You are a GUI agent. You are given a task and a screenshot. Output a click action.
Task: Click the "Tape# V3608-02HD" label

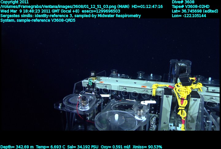(x=191, y=6)
